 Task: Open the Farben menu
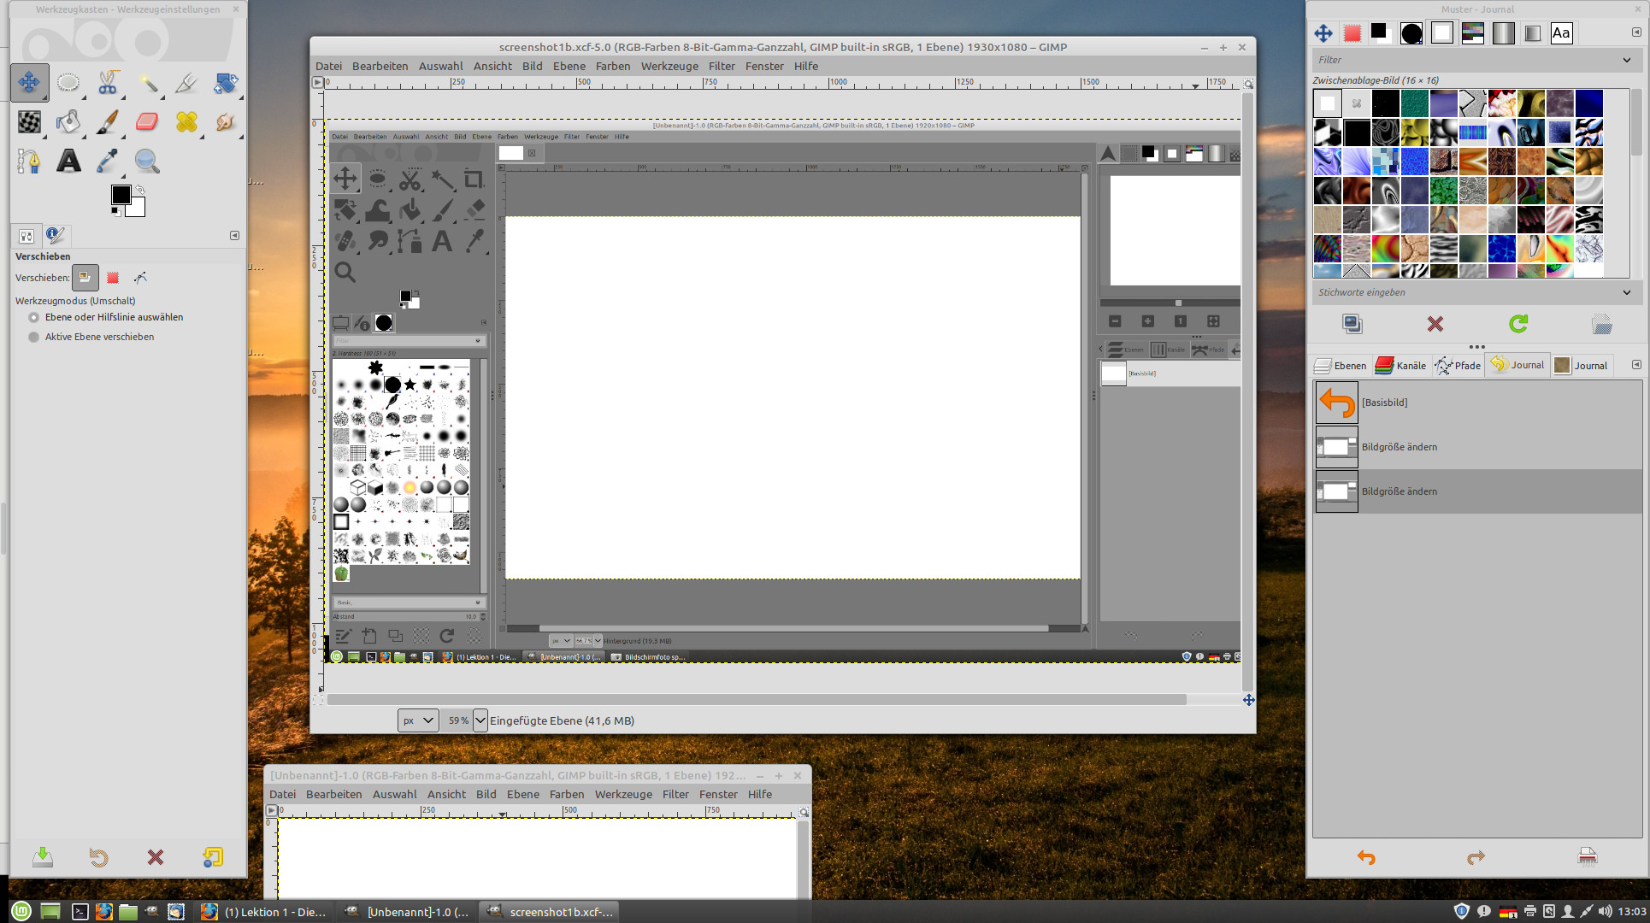coord(613,66)
